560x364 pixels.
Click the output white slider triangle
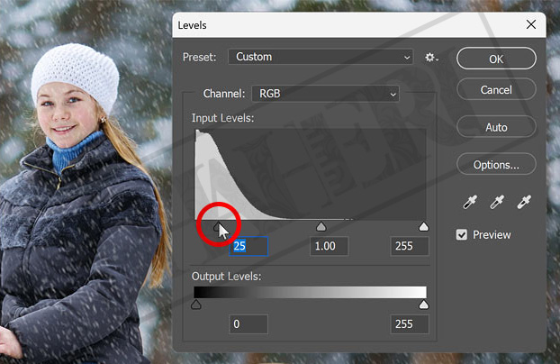tap(424, 305)
